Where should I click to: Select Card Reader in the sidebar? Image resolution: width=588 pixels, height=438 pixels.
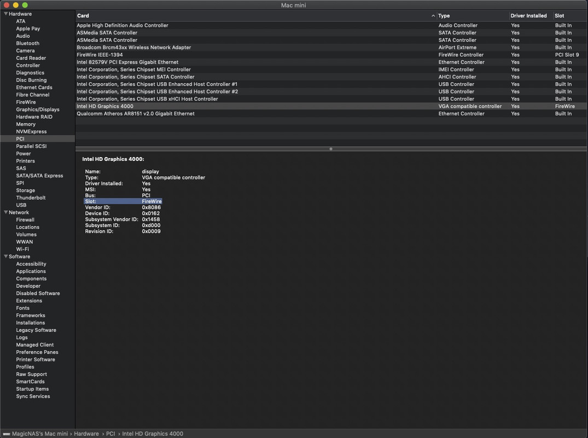[31, 58]
